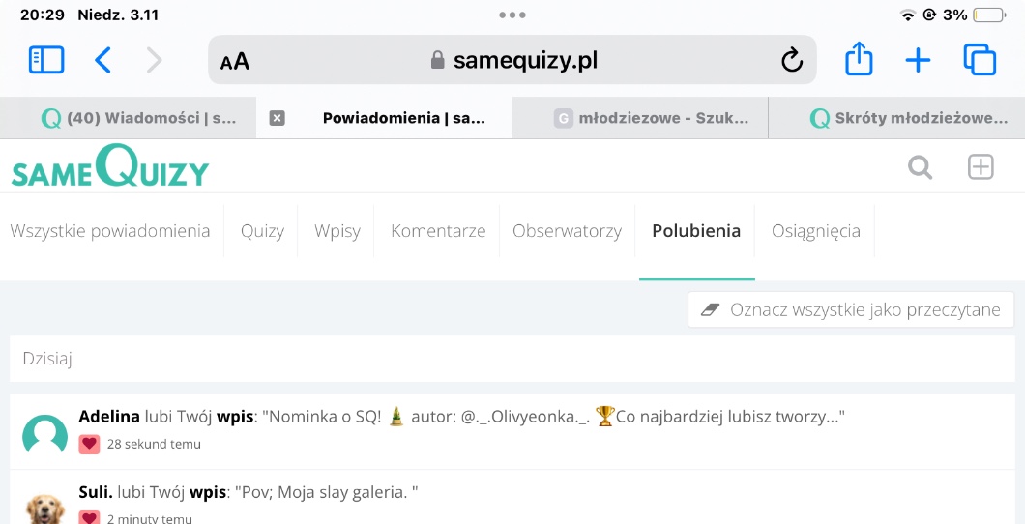This screenshot has width=1025, height=524.
Task: Switch to młodziezowe Google search tab
Action: point(653,118)
